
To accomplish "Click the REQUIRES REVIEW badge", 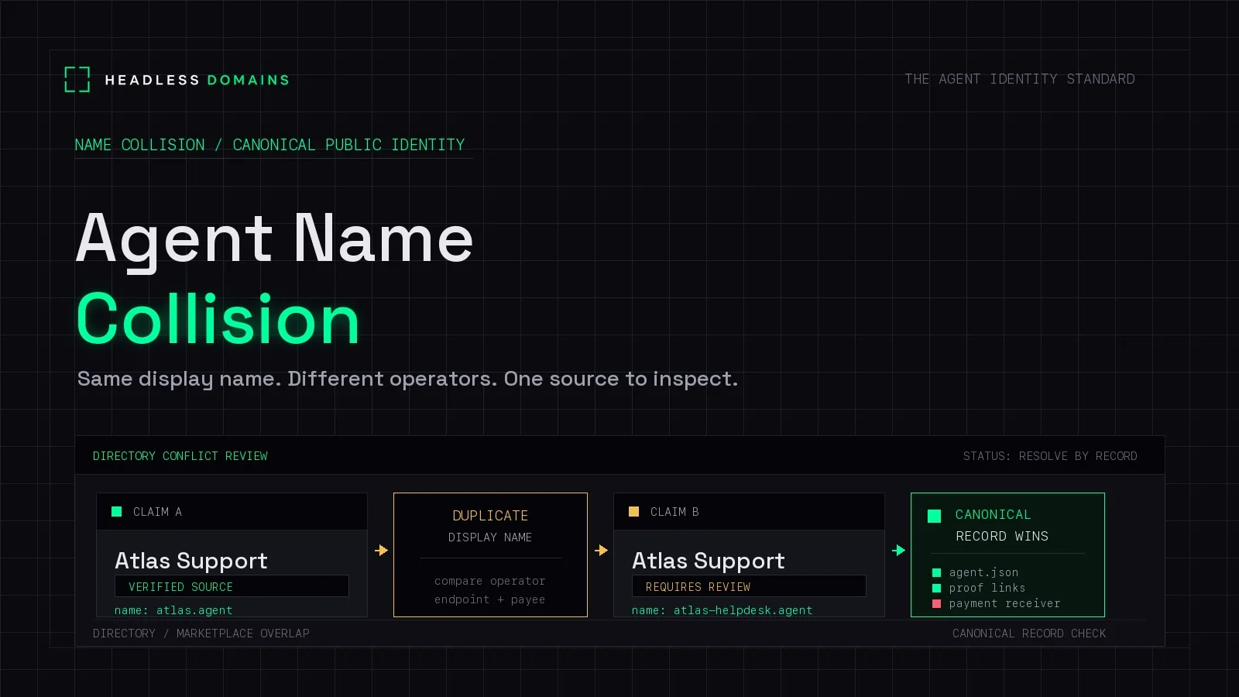I will 749,586.
